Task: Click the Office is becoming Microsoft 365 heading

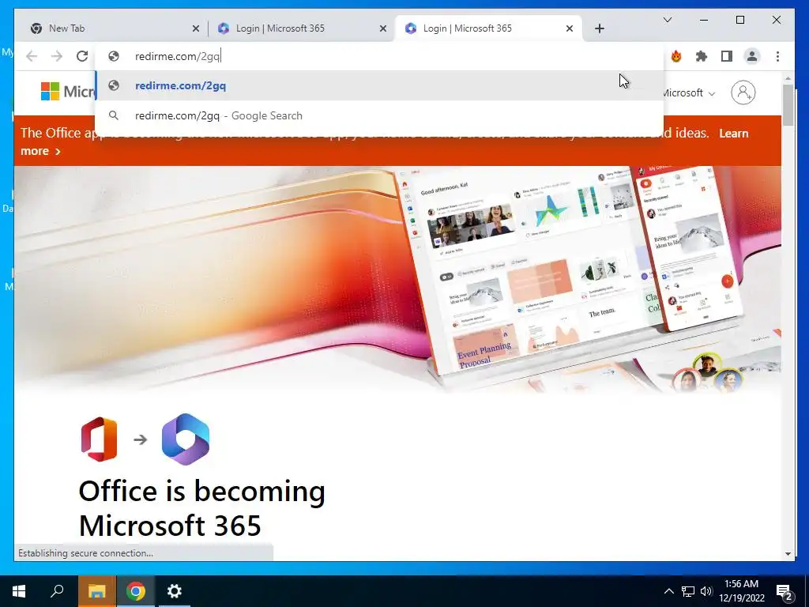Action: pos(201,508)
